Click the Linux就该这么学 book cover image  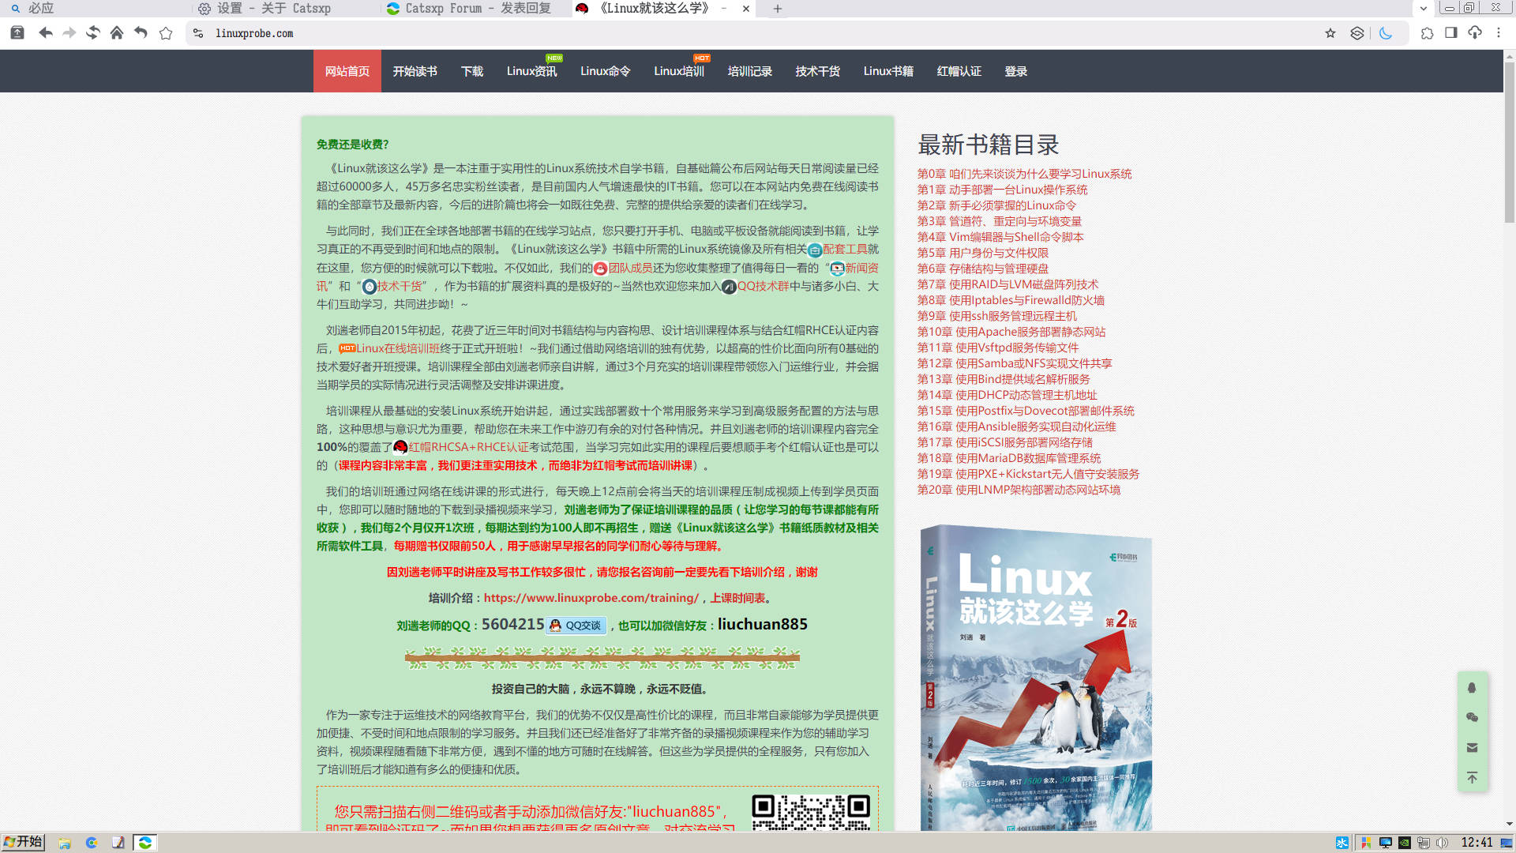click(1036, 678)
